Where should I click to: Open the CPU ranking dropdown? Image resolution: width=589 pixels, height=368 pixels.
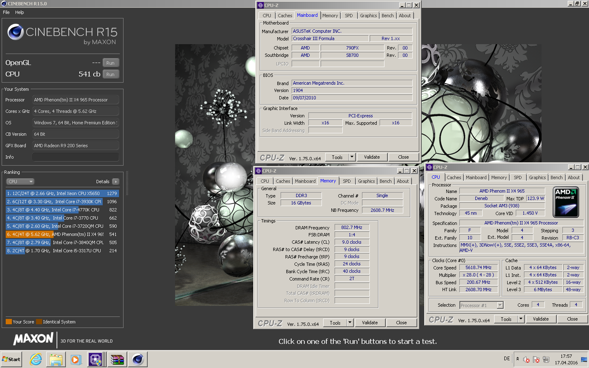[20, 182]
